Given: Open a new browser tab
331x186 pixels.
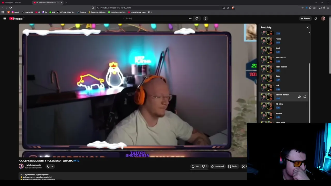Looking at the screenshot, I should (x=66, y=3).
